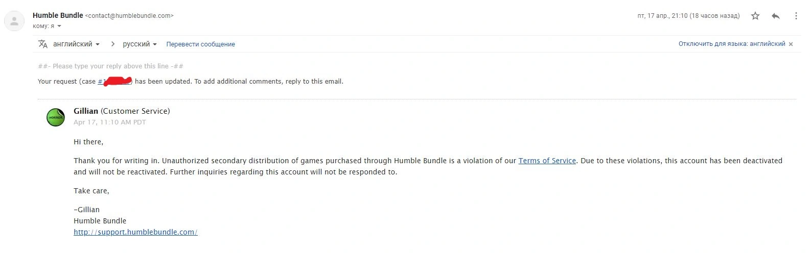
Task: Open the support.humblebundle.com link
Action: (135, 232)
